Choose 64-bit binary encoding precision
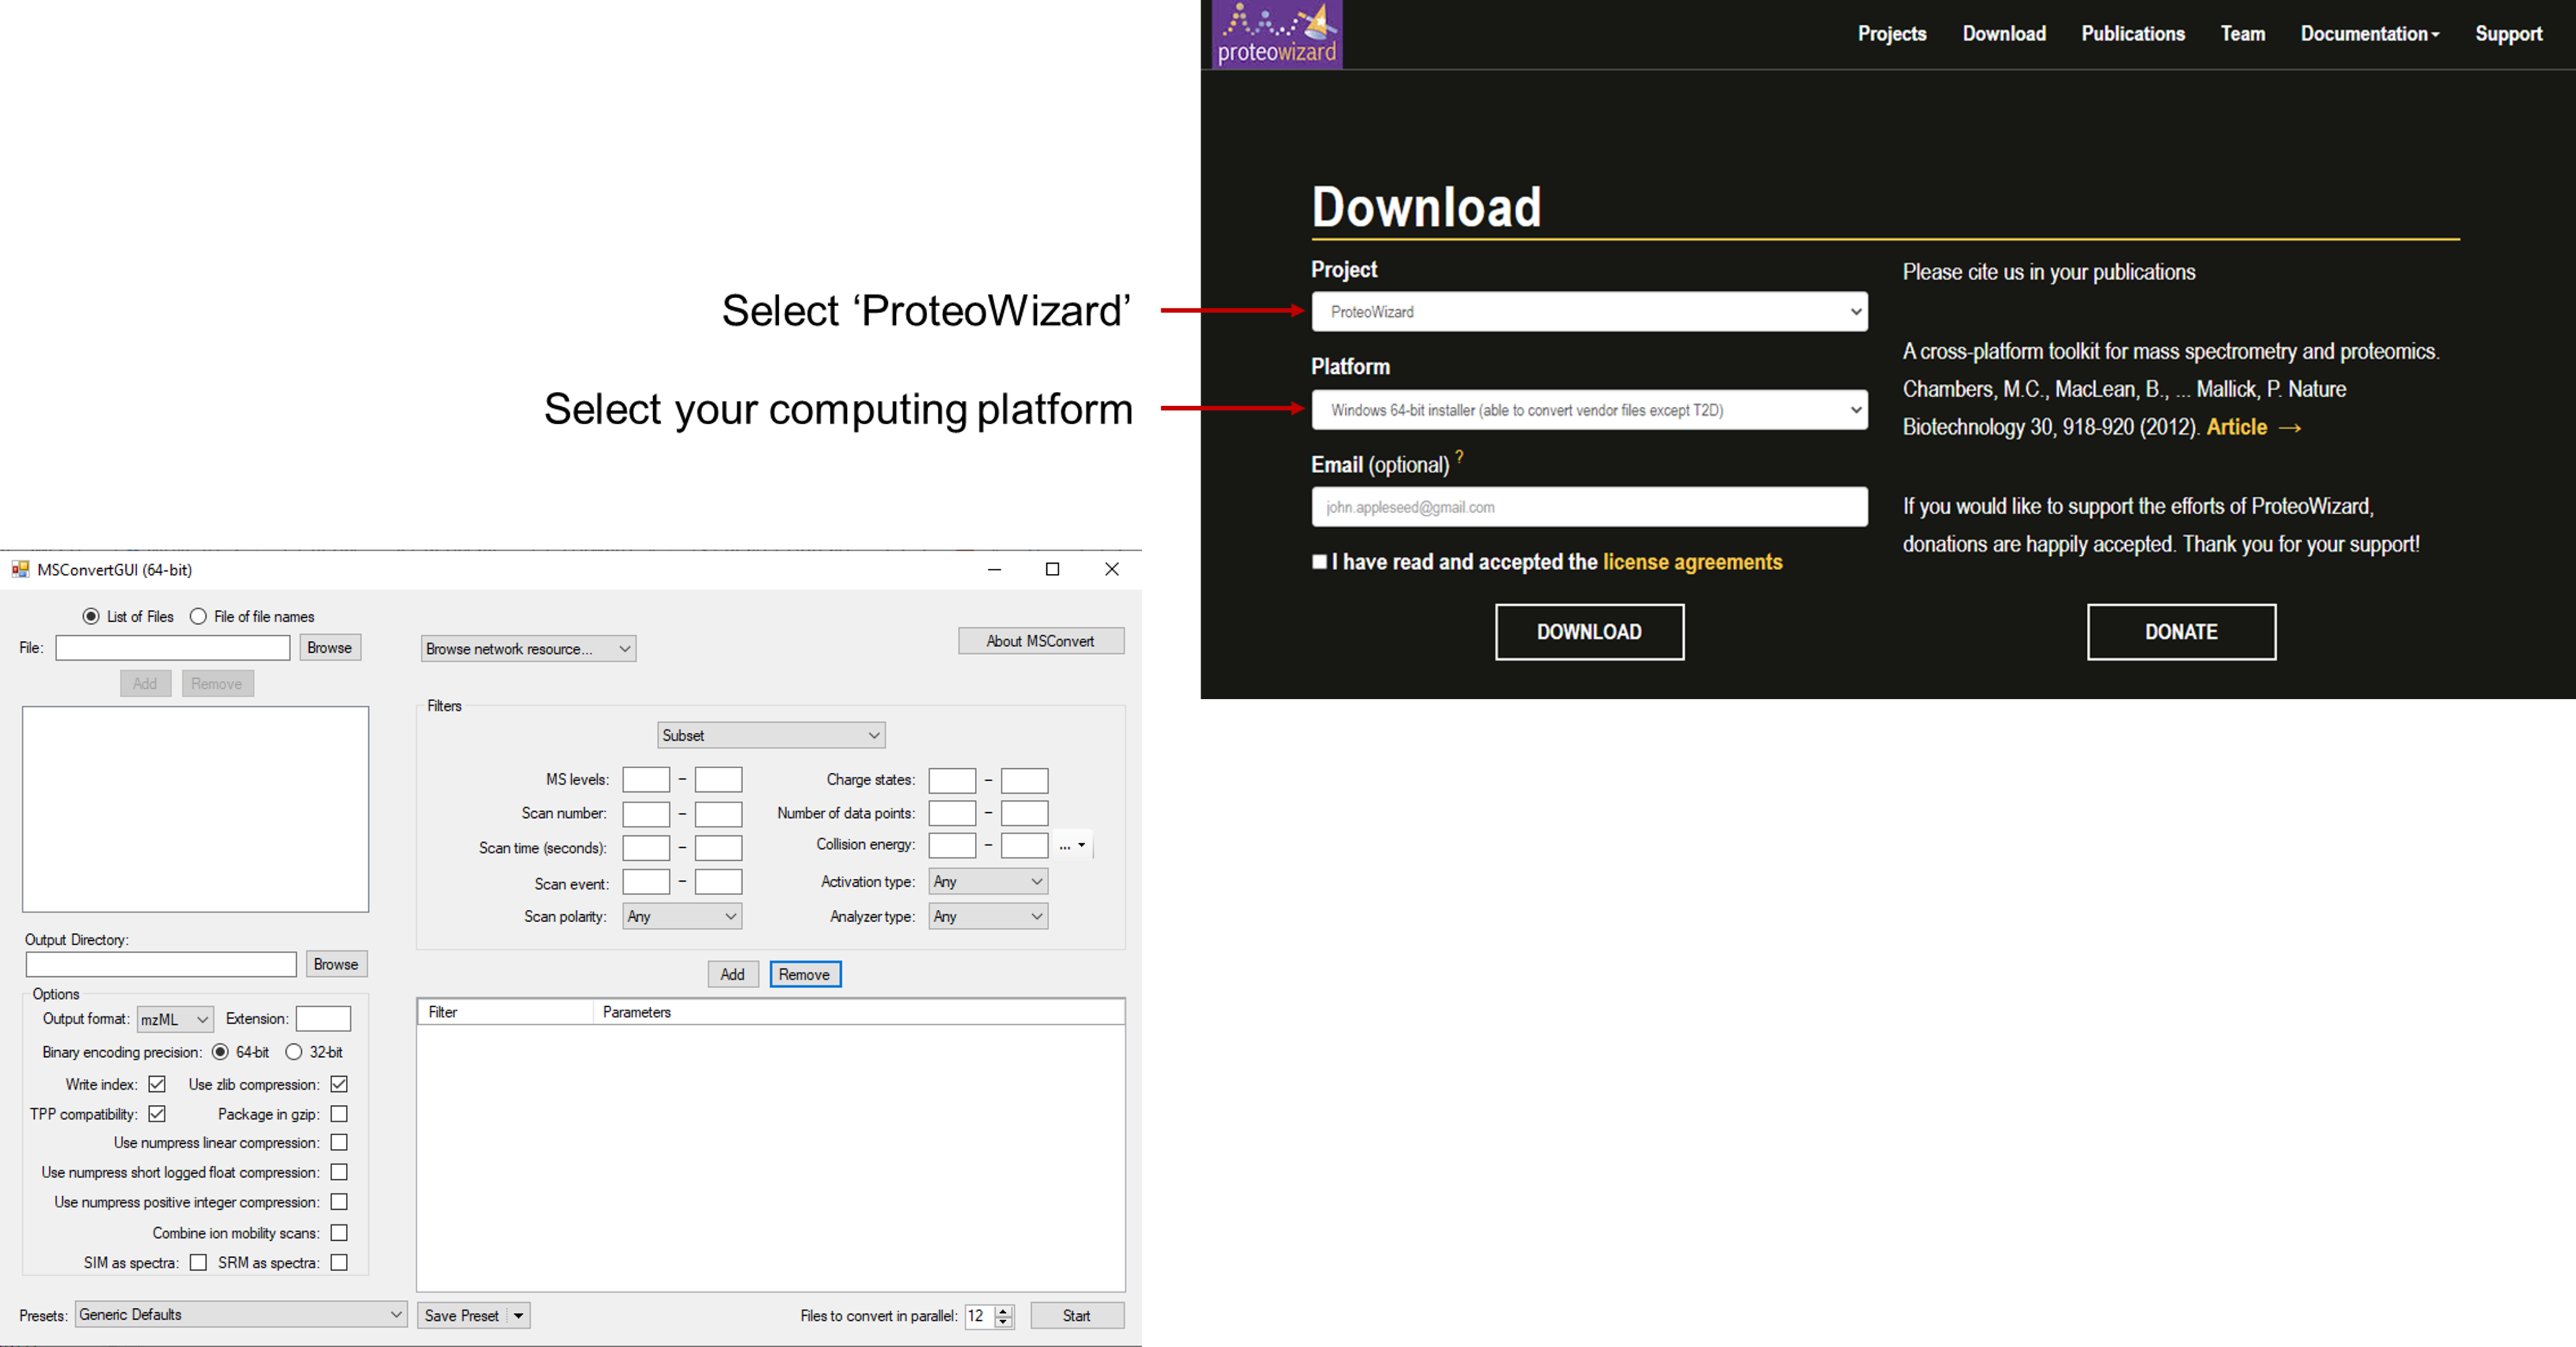The width and height of the screenshot is (2576, 1347). tap(220, 1052)
